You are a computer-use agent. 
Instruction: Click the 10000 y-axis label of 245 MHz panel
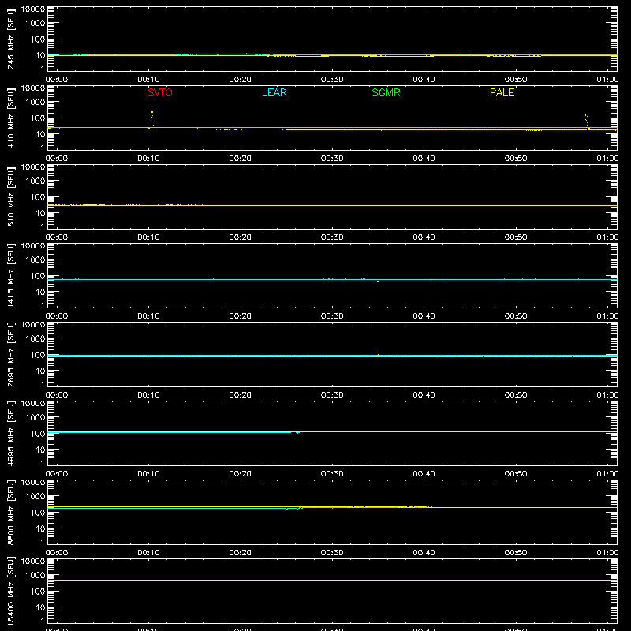click(x=33, y=9)
